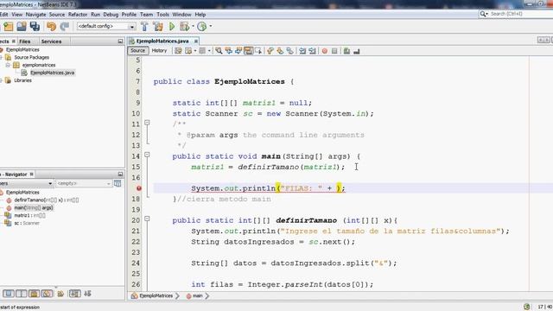The width and height of the screenshot is (553, 311).
Task: Switch to the Services tab
Action: coord(51,41)
